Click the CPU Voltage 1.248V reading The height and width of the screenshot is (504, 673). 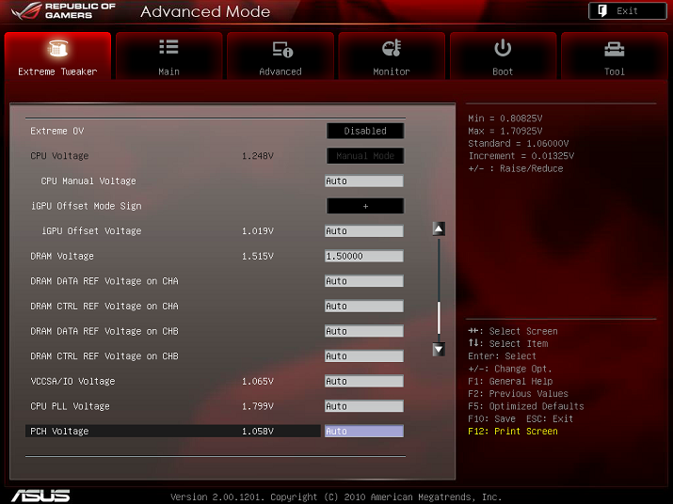pos(258,156)
